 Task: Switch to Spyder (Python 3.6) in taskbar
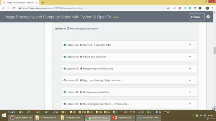tap(21, 118)
